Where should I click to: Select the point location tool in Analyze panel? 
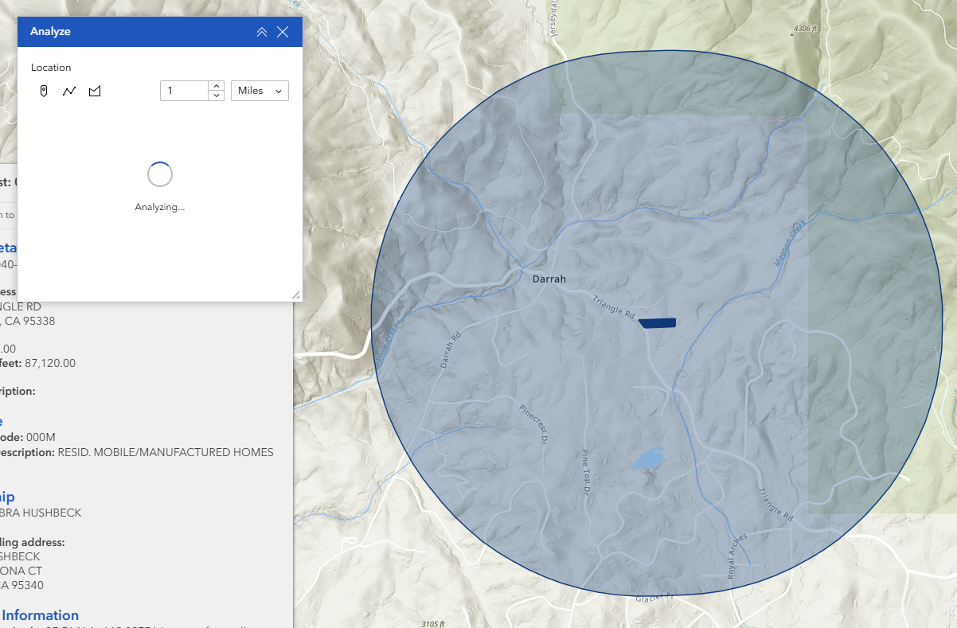coord(44,91)
